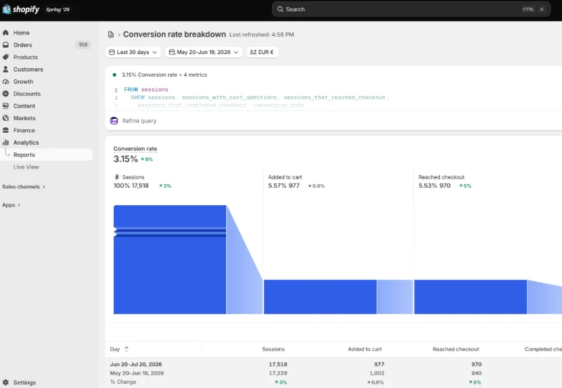
Task: Click the Reached checkout column header
Action: point(455,349)
